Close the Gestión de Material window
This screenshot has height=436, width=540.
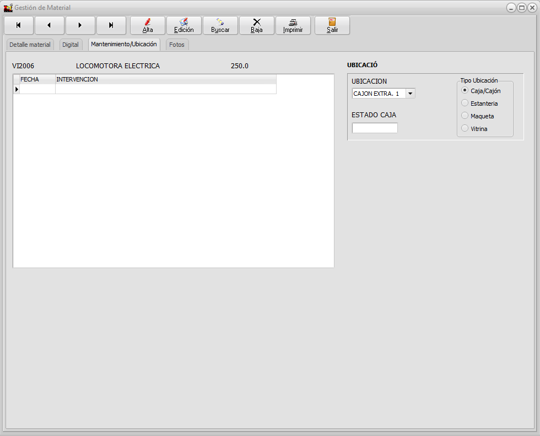click(x=532, y=8)
